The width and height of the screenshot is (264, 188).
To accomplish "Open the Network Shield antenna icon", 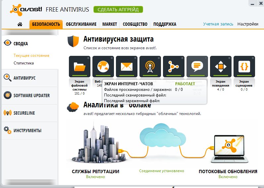I will (x=150, y=66).
